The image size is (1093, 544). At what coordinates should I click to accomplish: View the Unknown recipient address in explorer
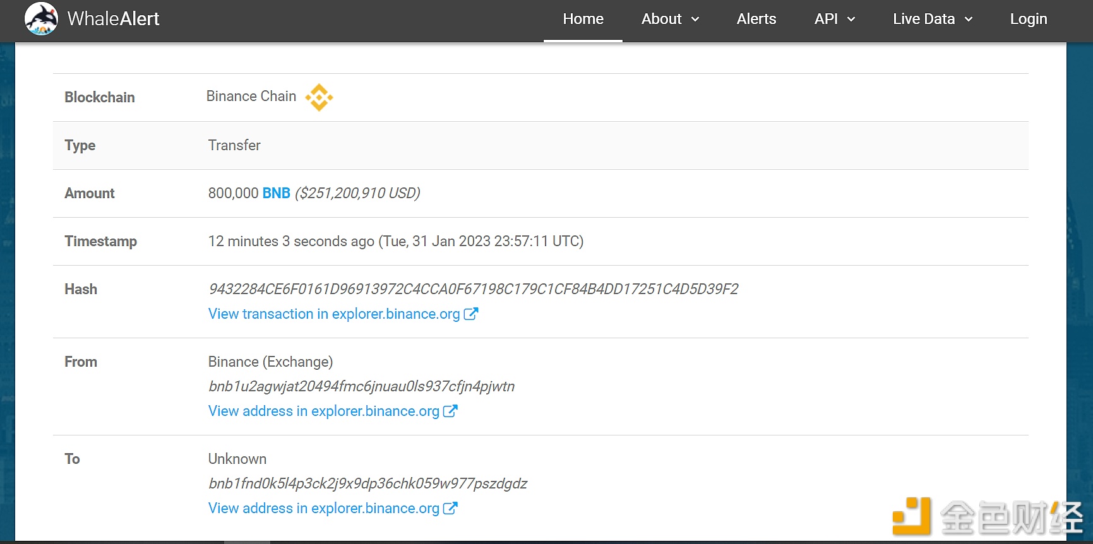point(323,508)
